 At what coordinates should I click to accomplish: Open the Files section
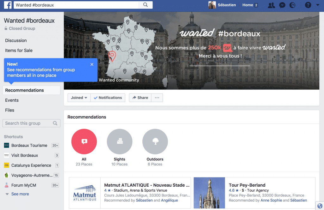10,110
